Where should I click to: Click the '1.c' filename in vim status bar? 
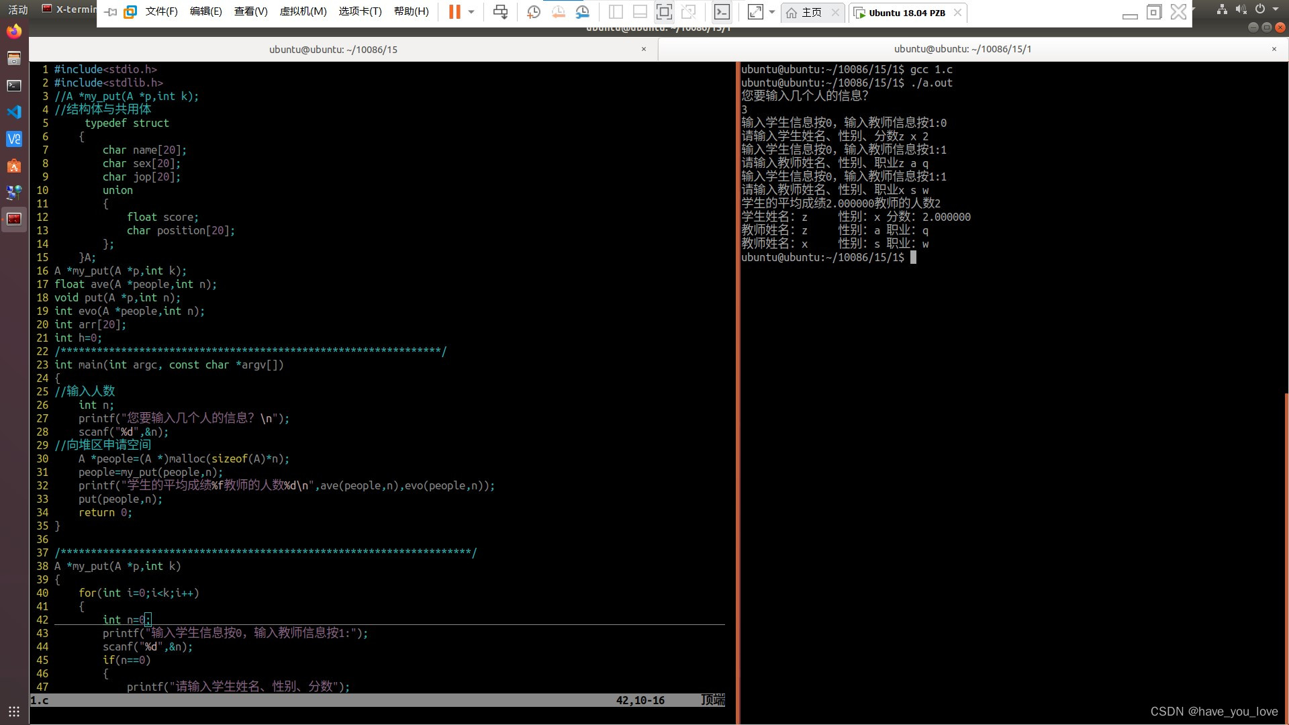click(40, 700)
